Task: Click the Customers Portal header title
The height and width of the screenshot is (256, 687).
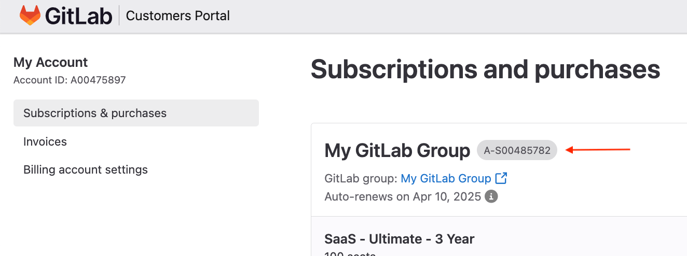Action: pyautogui.click(x=177, y=16)
